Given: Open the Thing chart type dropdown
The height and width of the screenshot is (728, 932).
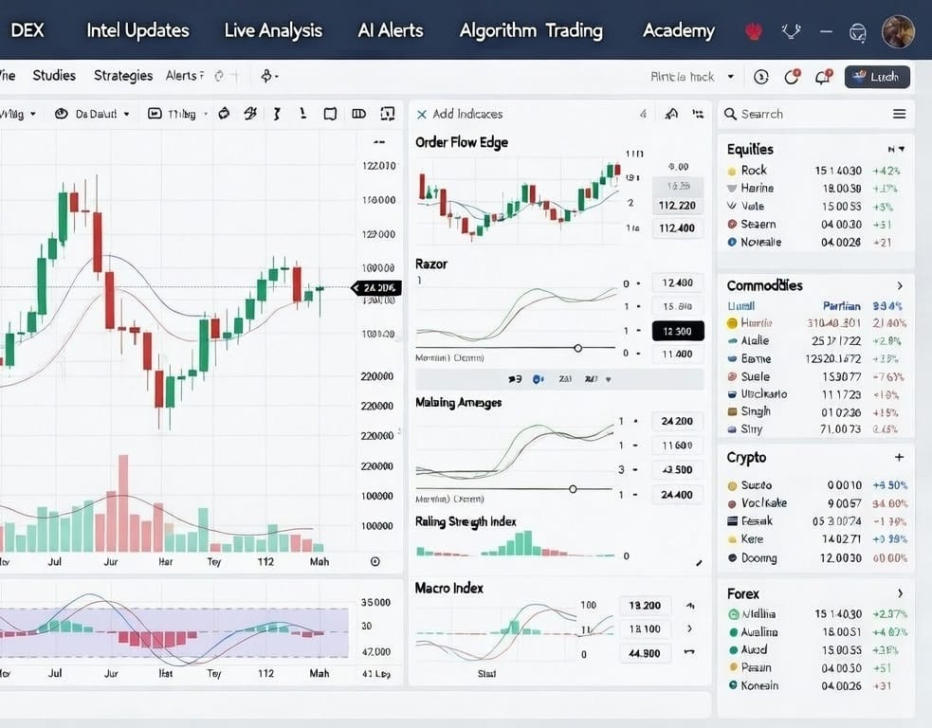Looking at the screenshot, I should (177, 114).
